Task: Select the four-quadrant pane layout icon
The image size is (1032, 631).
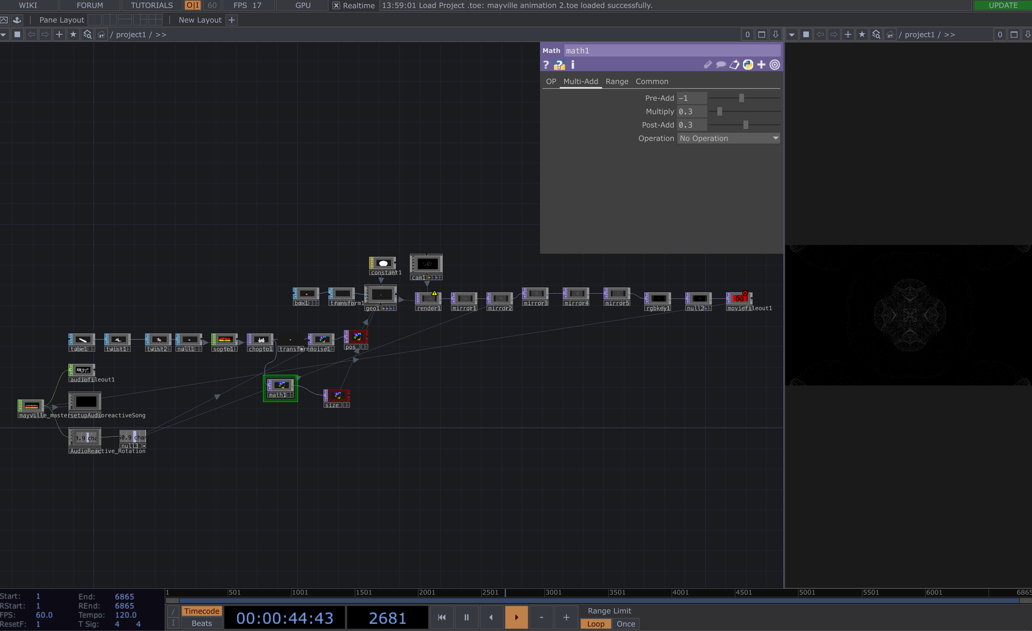Action: pos(155,20)
